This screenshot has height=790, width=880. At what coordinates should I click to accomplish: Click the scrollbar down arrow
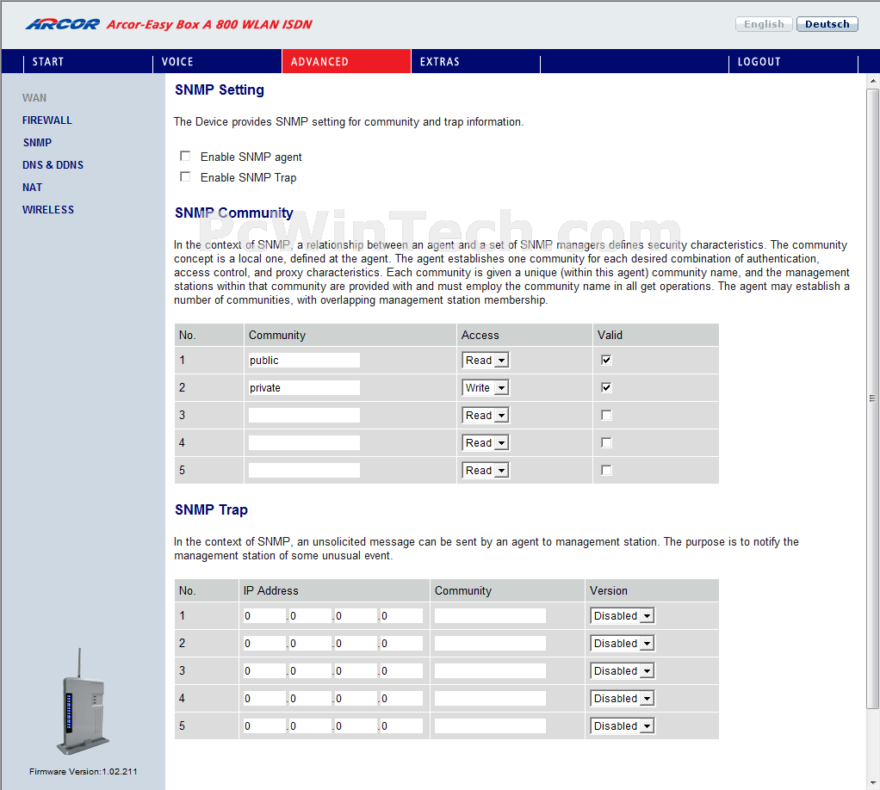[x=873, y=783]
